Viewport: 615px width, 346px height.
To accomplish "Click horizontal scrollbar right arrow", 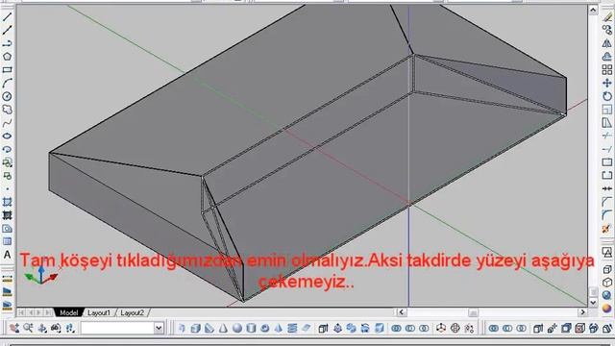I will point(583,312).
